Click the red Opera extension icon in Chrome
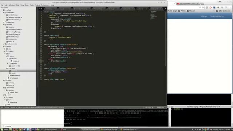Screen dimensions: 233x131 (210, 8)
